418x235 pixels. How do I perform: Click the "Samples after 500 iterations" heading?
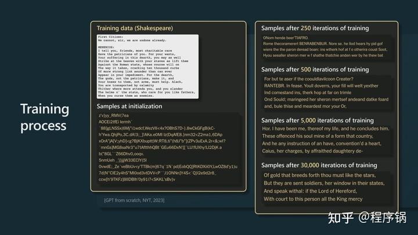tap(315, 70)
